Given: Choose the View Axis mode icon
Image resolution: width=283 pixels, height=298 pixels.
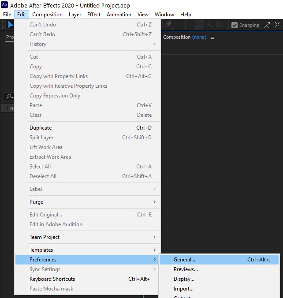Looking at the screenshot, I should pos(220,25).
